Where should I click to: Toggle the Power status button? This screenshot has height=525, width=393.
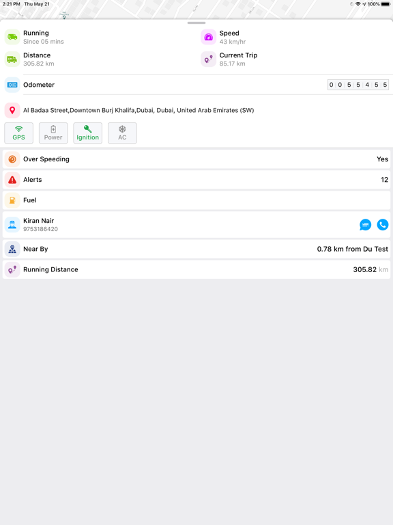[53, 133]
